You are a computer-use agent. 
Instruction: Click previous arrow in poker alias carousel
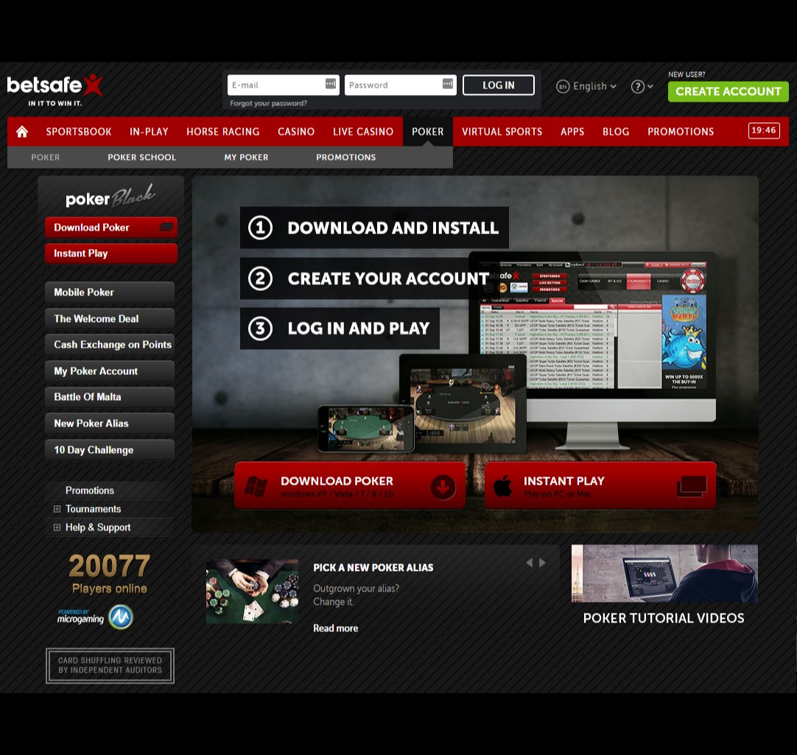tap(529, 563)
